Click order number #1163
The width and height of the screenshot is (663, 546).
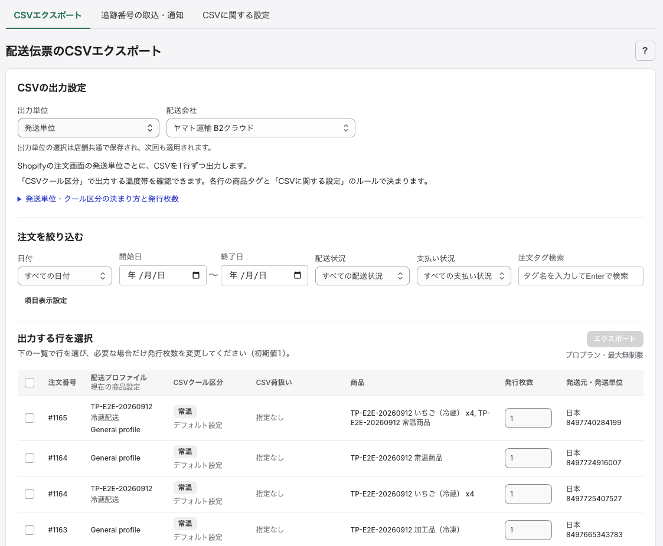pos(57,530)
